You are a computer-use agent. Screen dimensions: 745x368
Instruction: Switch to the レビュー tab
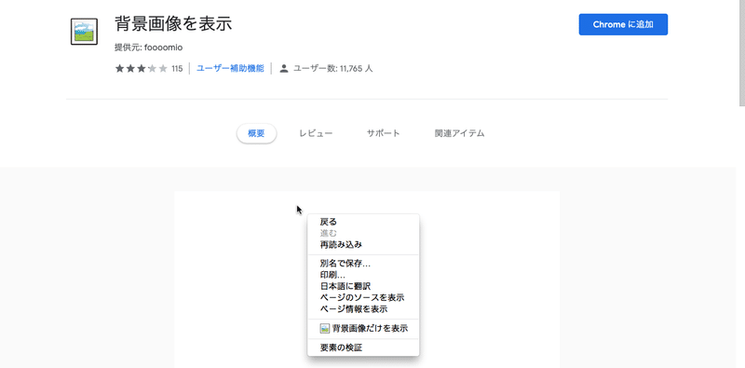[316, 133]
